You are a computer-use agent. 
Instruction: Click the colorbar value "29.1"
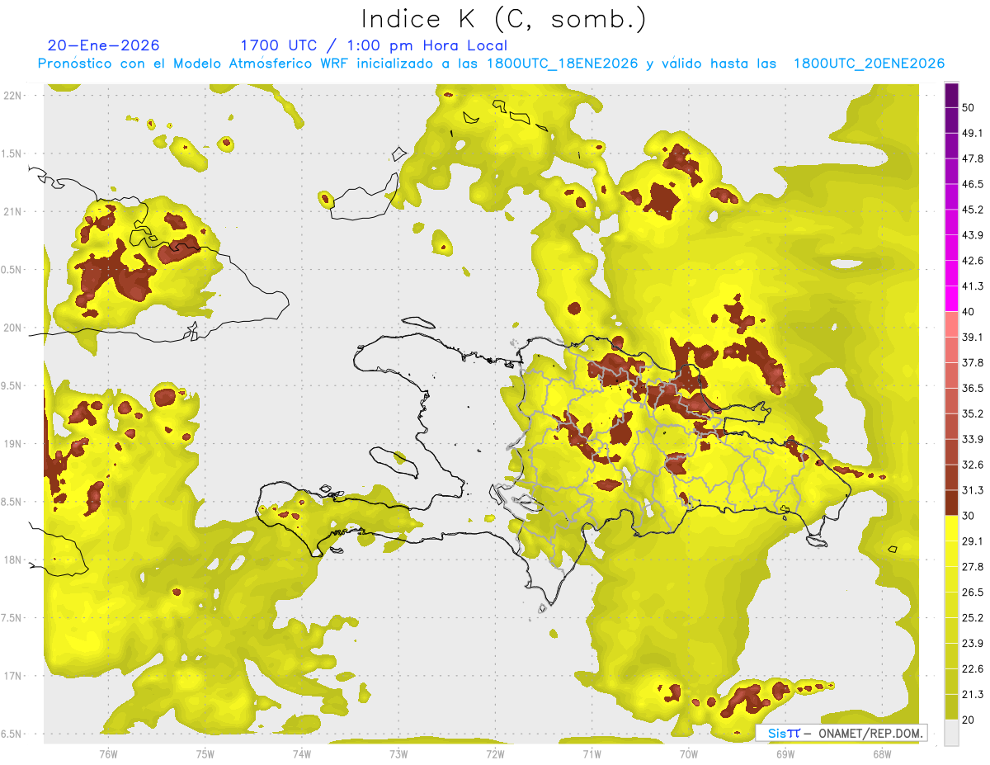coord(973,541)
